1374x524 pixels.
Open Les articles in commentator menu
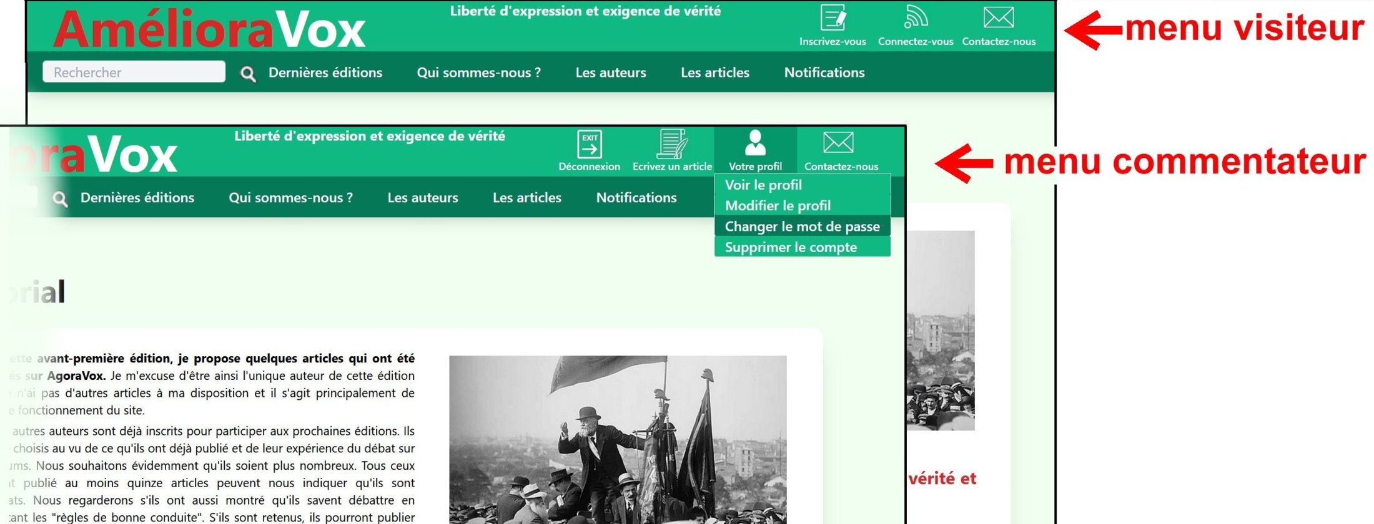526,198
